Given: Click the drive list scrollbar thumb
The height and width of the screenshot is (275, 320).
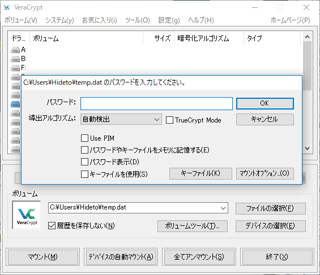Looking at the screenshot, I should (307, 66).
